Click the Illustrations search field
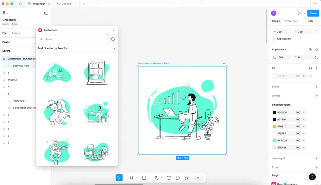 (73, 39)
